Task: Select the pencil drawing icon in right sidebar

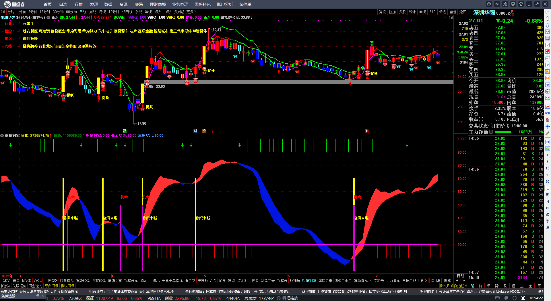Action: coord(548,133)
